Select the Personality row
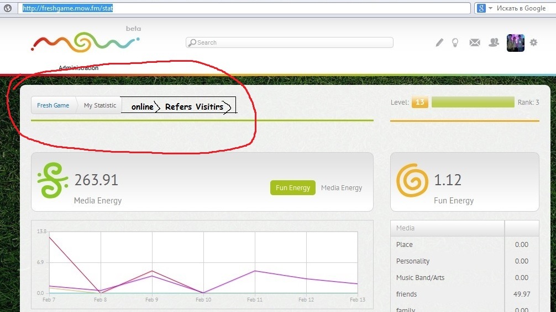The width and height of the screenshot is (556, 312). [464, 261]
